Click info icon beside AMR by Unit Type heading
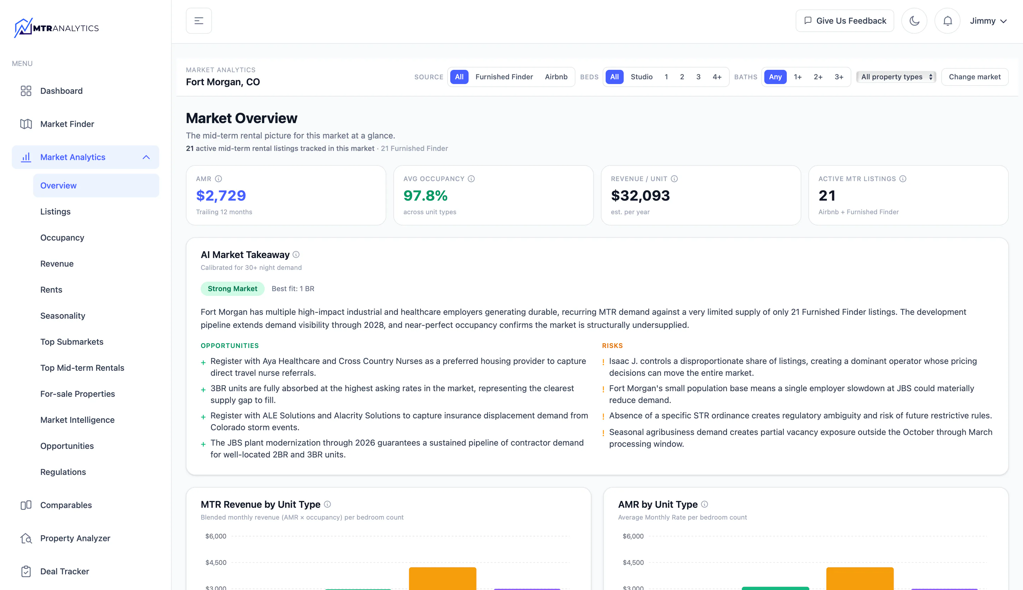1023x590 pixels. tap(704, 504)
